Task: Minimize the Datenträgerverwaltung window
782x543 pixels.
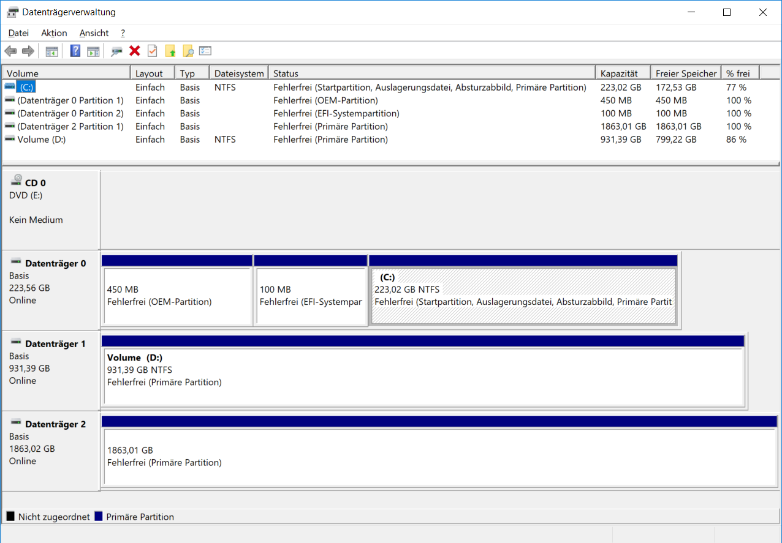Action: coord(691,12)
